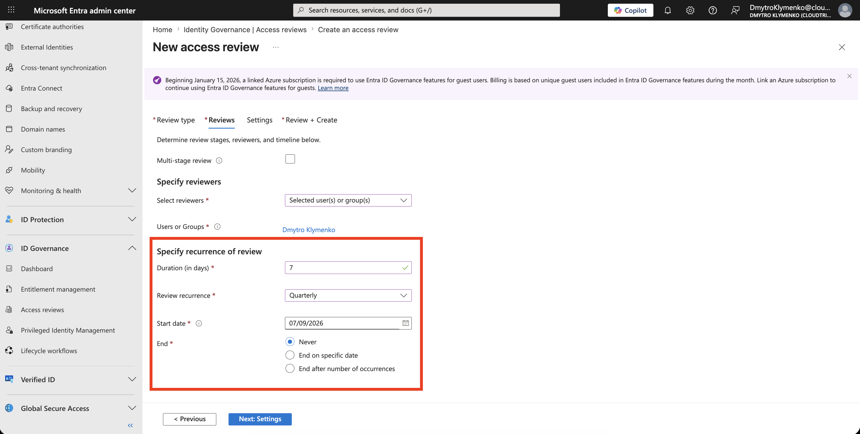Click the Privileged Identity Management icon
This screenshot has height=434, width=860.
click(9, 330)
